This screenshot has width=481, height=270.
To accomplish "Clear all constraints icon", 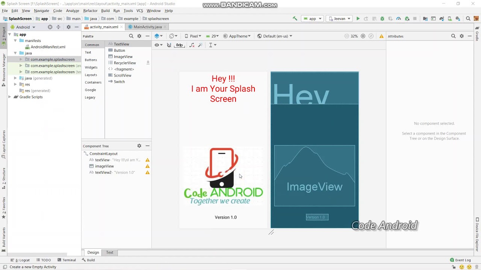I will point(192,45).
